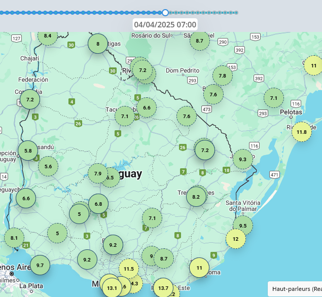Viewport: 322px width, 297px height.
Task: Open the 6.6 marker near Tacuarembó
Action: tap(147, 107)
